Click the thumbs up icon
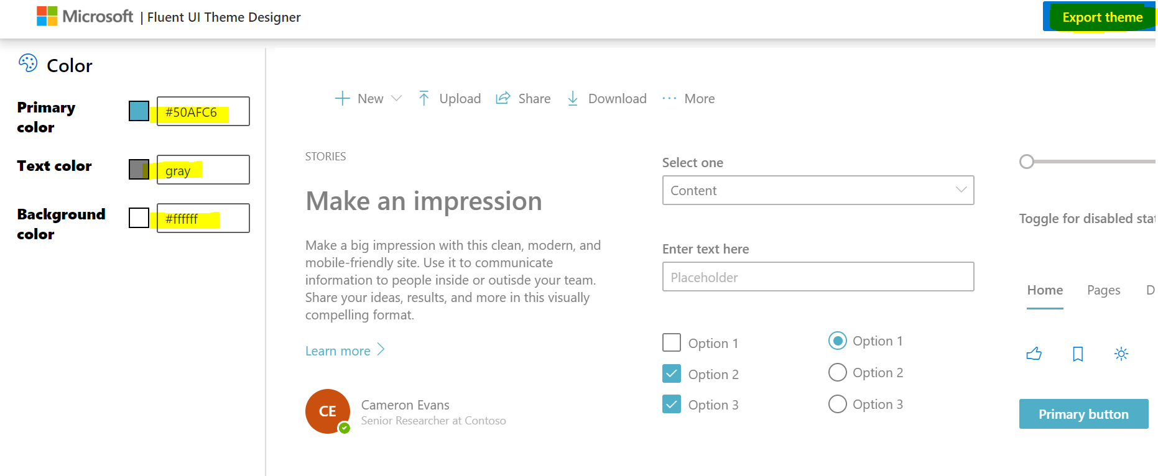 click(x=1034, y=353)
